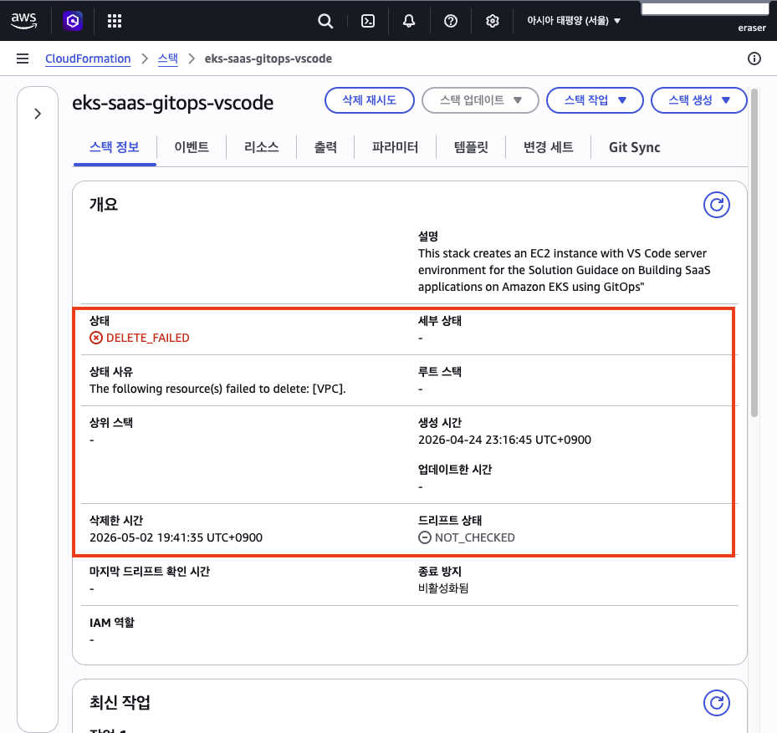
Task: Open the 아시아 태평양 (서울) region dropdown
Action: point(573,21)
